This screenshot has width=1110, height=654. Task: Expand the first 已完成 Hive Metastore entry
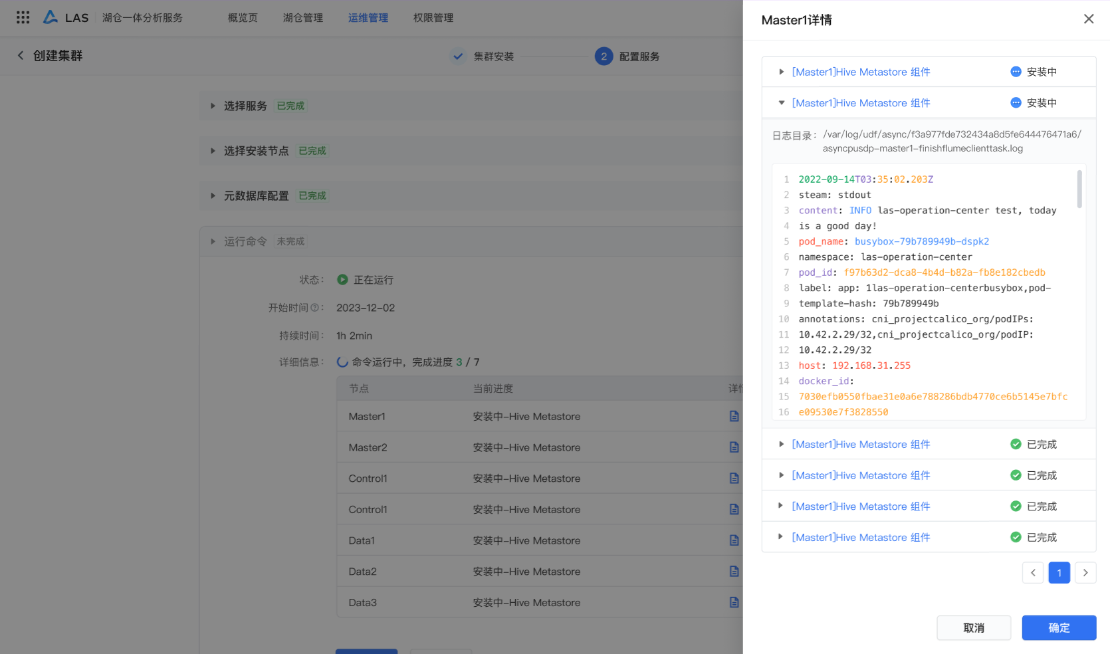pos(782,444)
